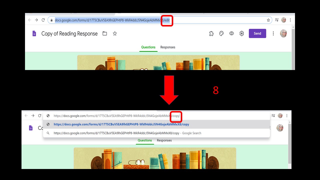Click the lock icon in upper address bar
The height and width of the screenshot is (180, 320).
pyautogui.click(x=51, y=20)
